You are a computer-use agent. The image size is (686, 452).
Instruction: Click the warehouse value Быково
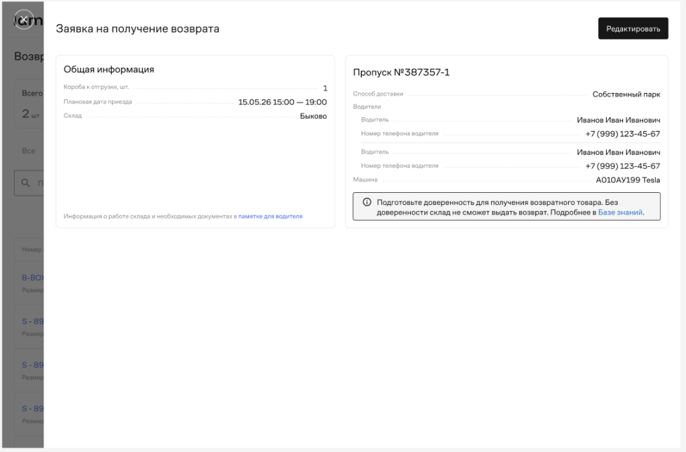click(x=314, y=116)
